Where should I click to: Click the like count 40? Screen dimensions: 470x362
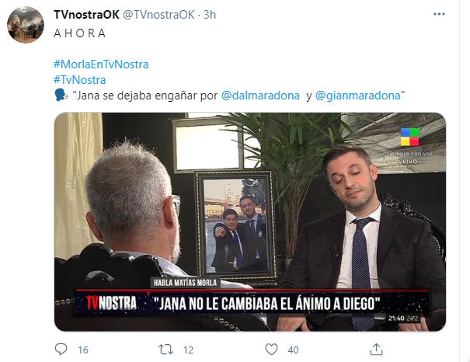pyautogui.click(x=293, y=350)
